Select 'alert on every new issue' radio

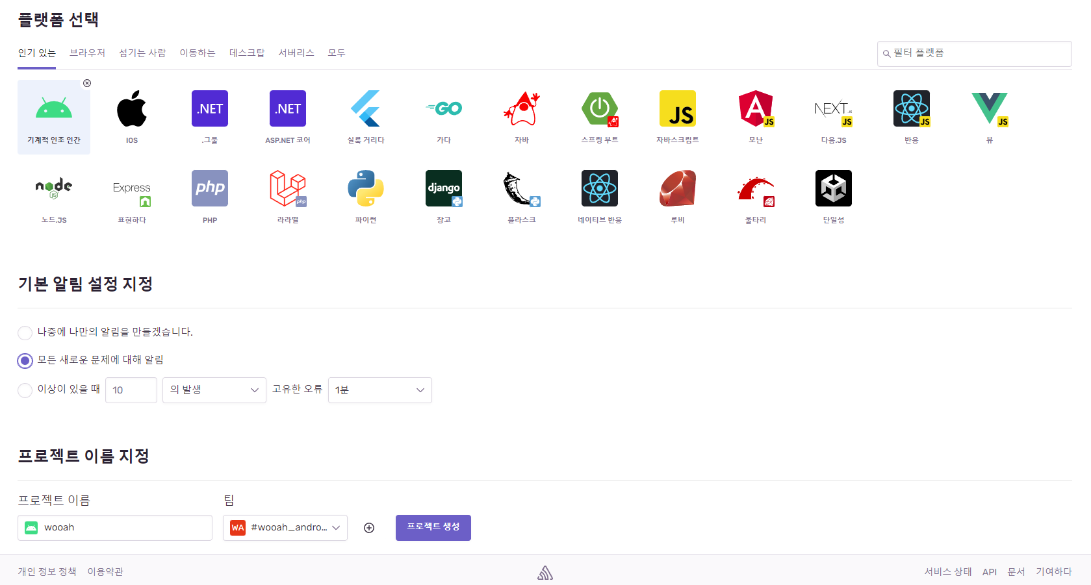coord(25,360)
